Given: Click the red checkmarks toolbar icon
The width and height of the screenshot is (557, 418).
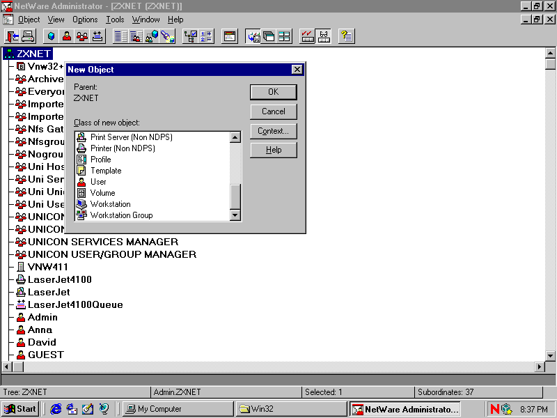Looking at the screenshot, I should pos(307,36).
